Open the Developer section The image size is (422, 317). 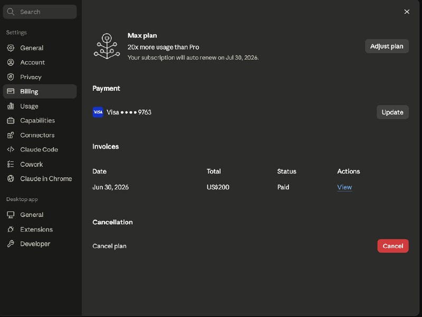click(40, 244)
